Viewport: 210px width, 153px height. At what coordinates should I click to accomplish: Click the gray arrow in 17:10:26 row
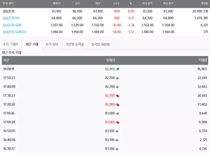117,113
